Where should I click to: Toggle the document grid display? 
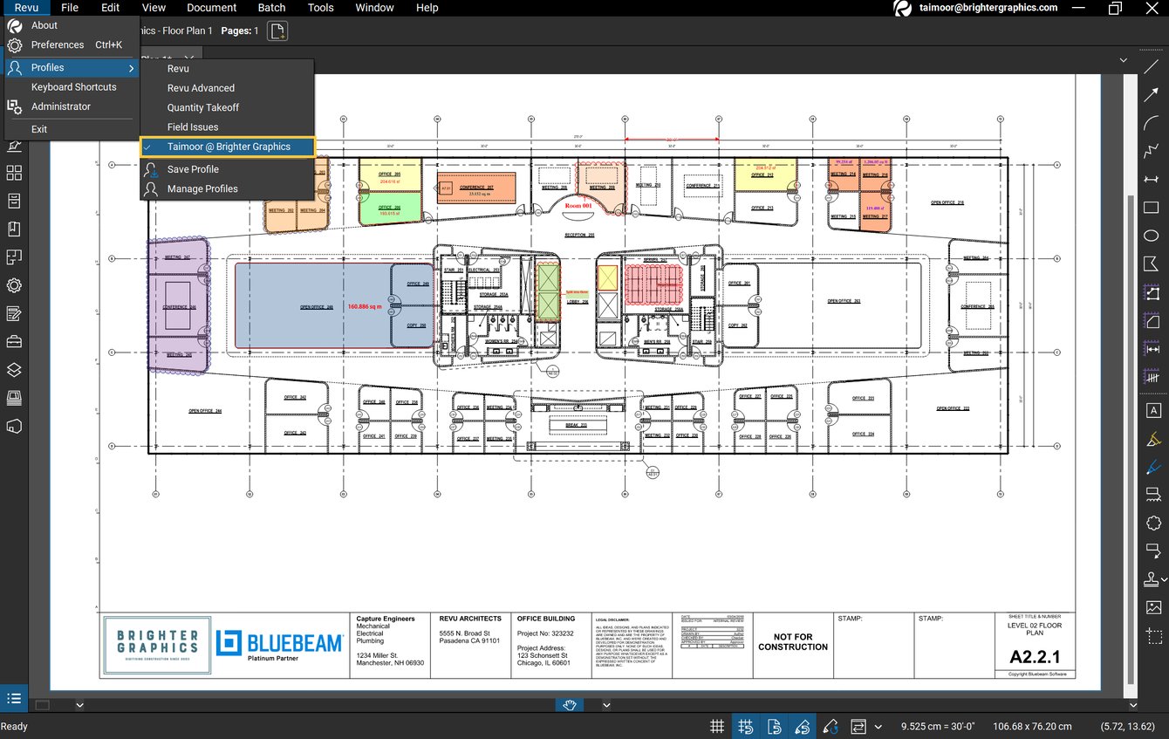(x=716, y=726)
